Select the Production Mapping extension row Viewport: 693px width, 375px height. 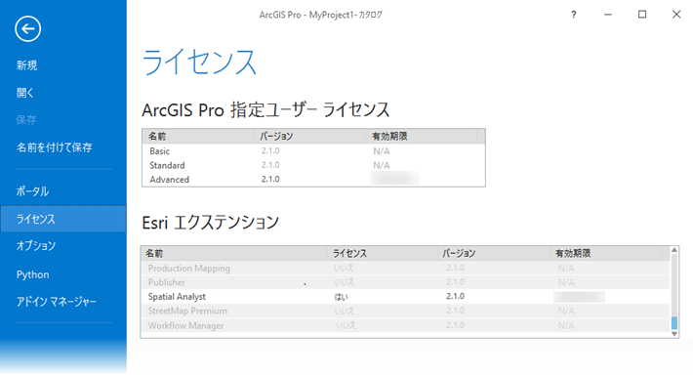point(405,269)
